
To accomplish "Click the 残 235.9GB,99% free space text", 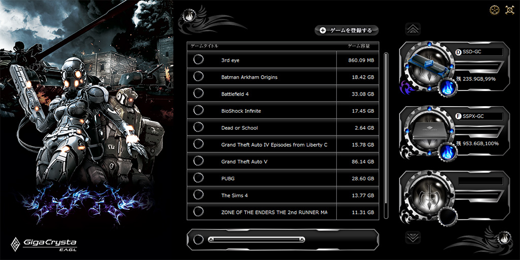I will tap(476, 79).
